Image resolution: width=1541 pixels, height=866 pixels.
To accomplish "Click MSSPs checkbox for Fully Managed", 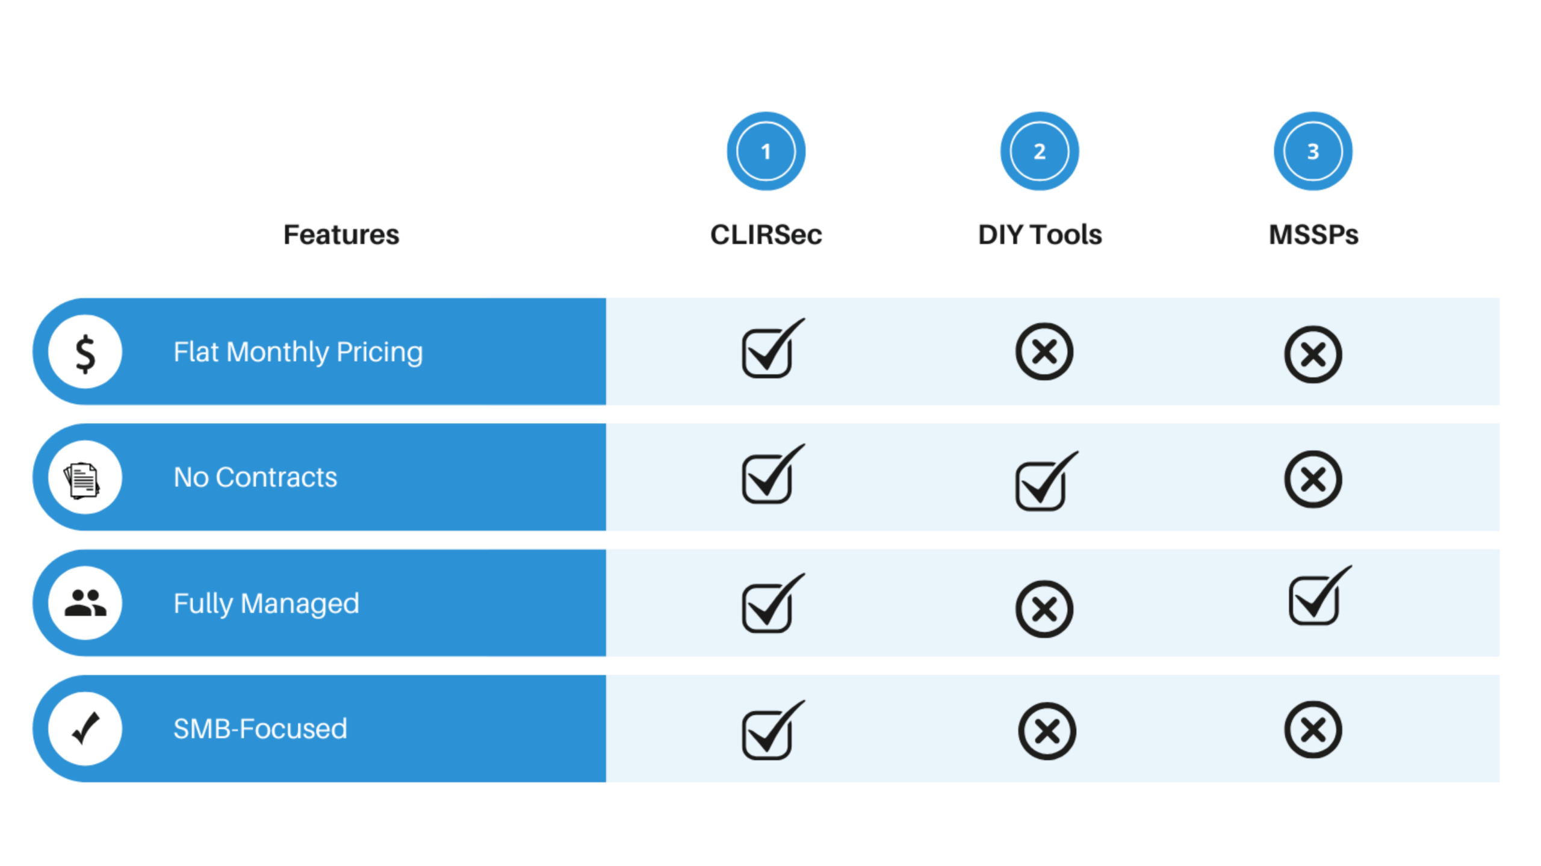I will tap(1321, 595).
